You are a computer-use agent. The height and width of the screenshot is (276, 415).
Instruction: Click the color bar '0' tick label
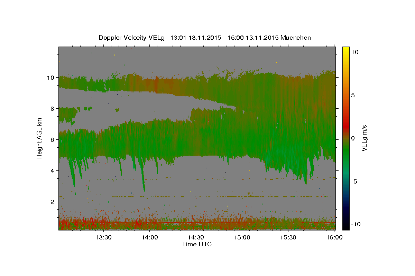[352, 138]
